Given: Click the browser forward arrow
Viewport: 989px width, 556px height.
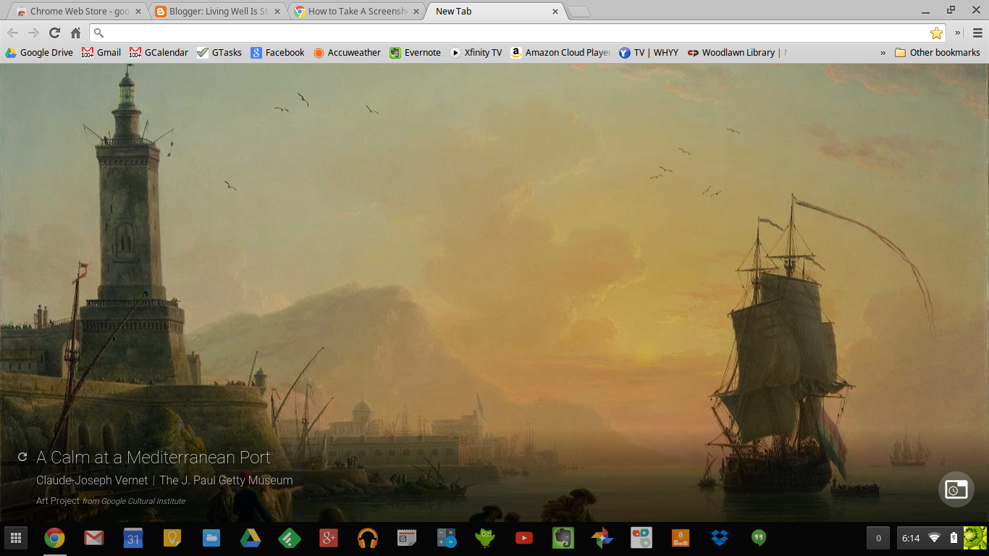Looking at the screenshot, I should coord(33,33).
